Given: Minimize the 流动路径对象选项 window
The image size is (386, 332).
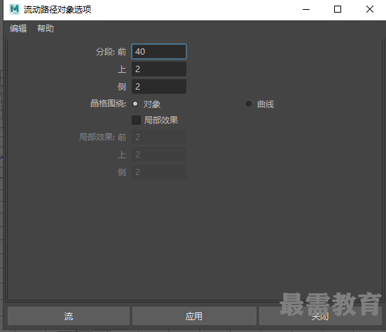Looking at the screenshot, I should [x=306, y=9].
